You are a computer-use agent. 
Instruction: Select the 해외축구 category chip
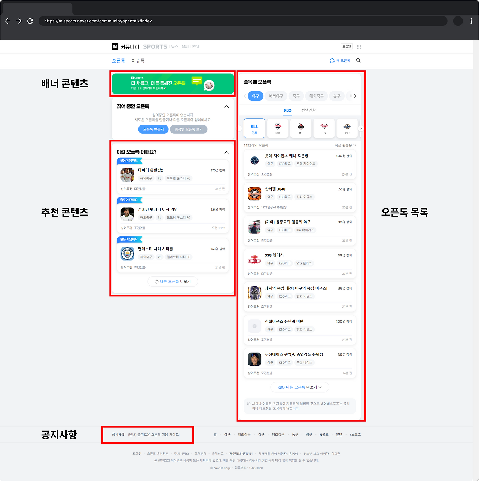click(x=316, y=96)
